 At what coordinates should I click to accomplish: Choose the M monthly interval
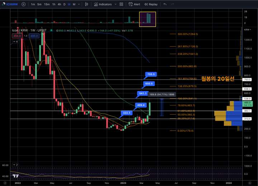click(x=74, y=4)
